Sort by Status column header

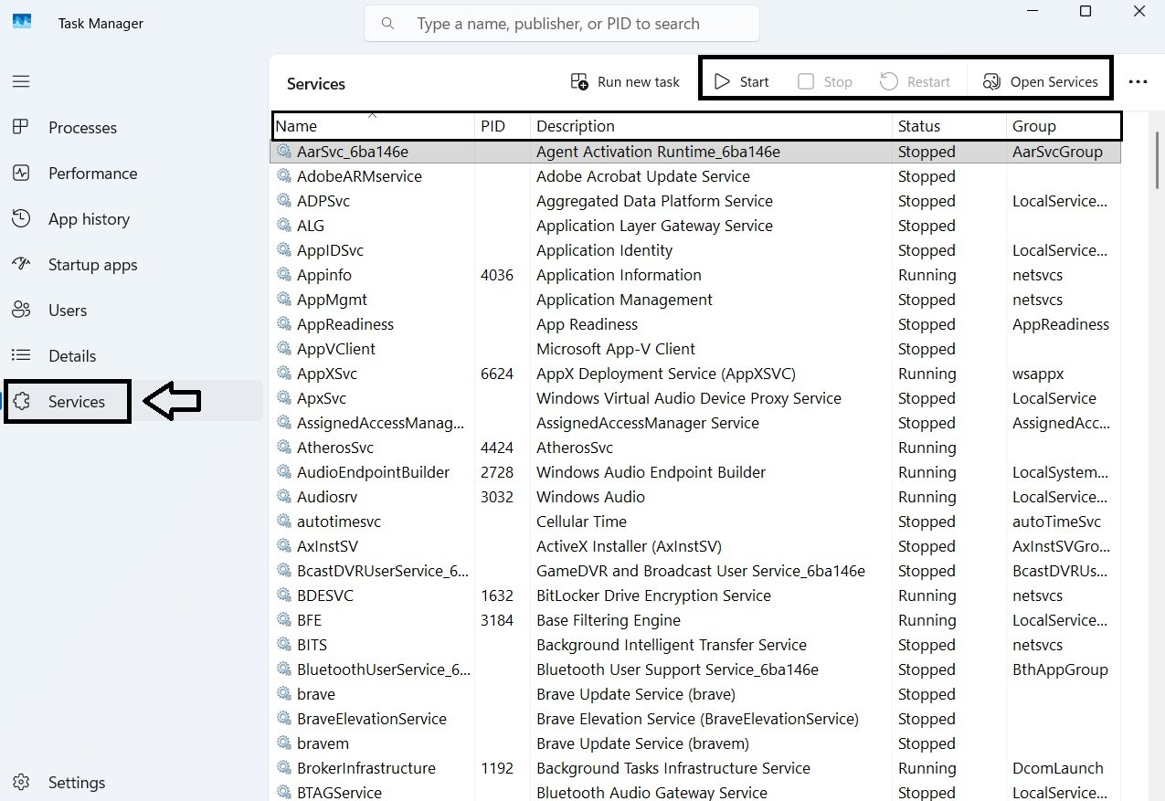pos(948,126)
